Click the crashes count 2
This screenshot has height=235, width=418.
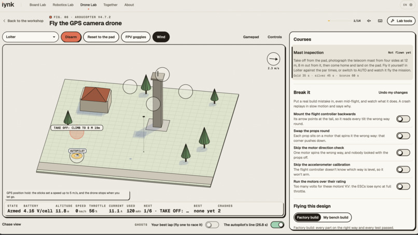(x=219, y=211)
